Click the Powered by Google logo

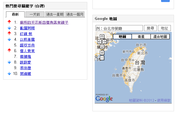pyautogui.click(x=104, y=98)
